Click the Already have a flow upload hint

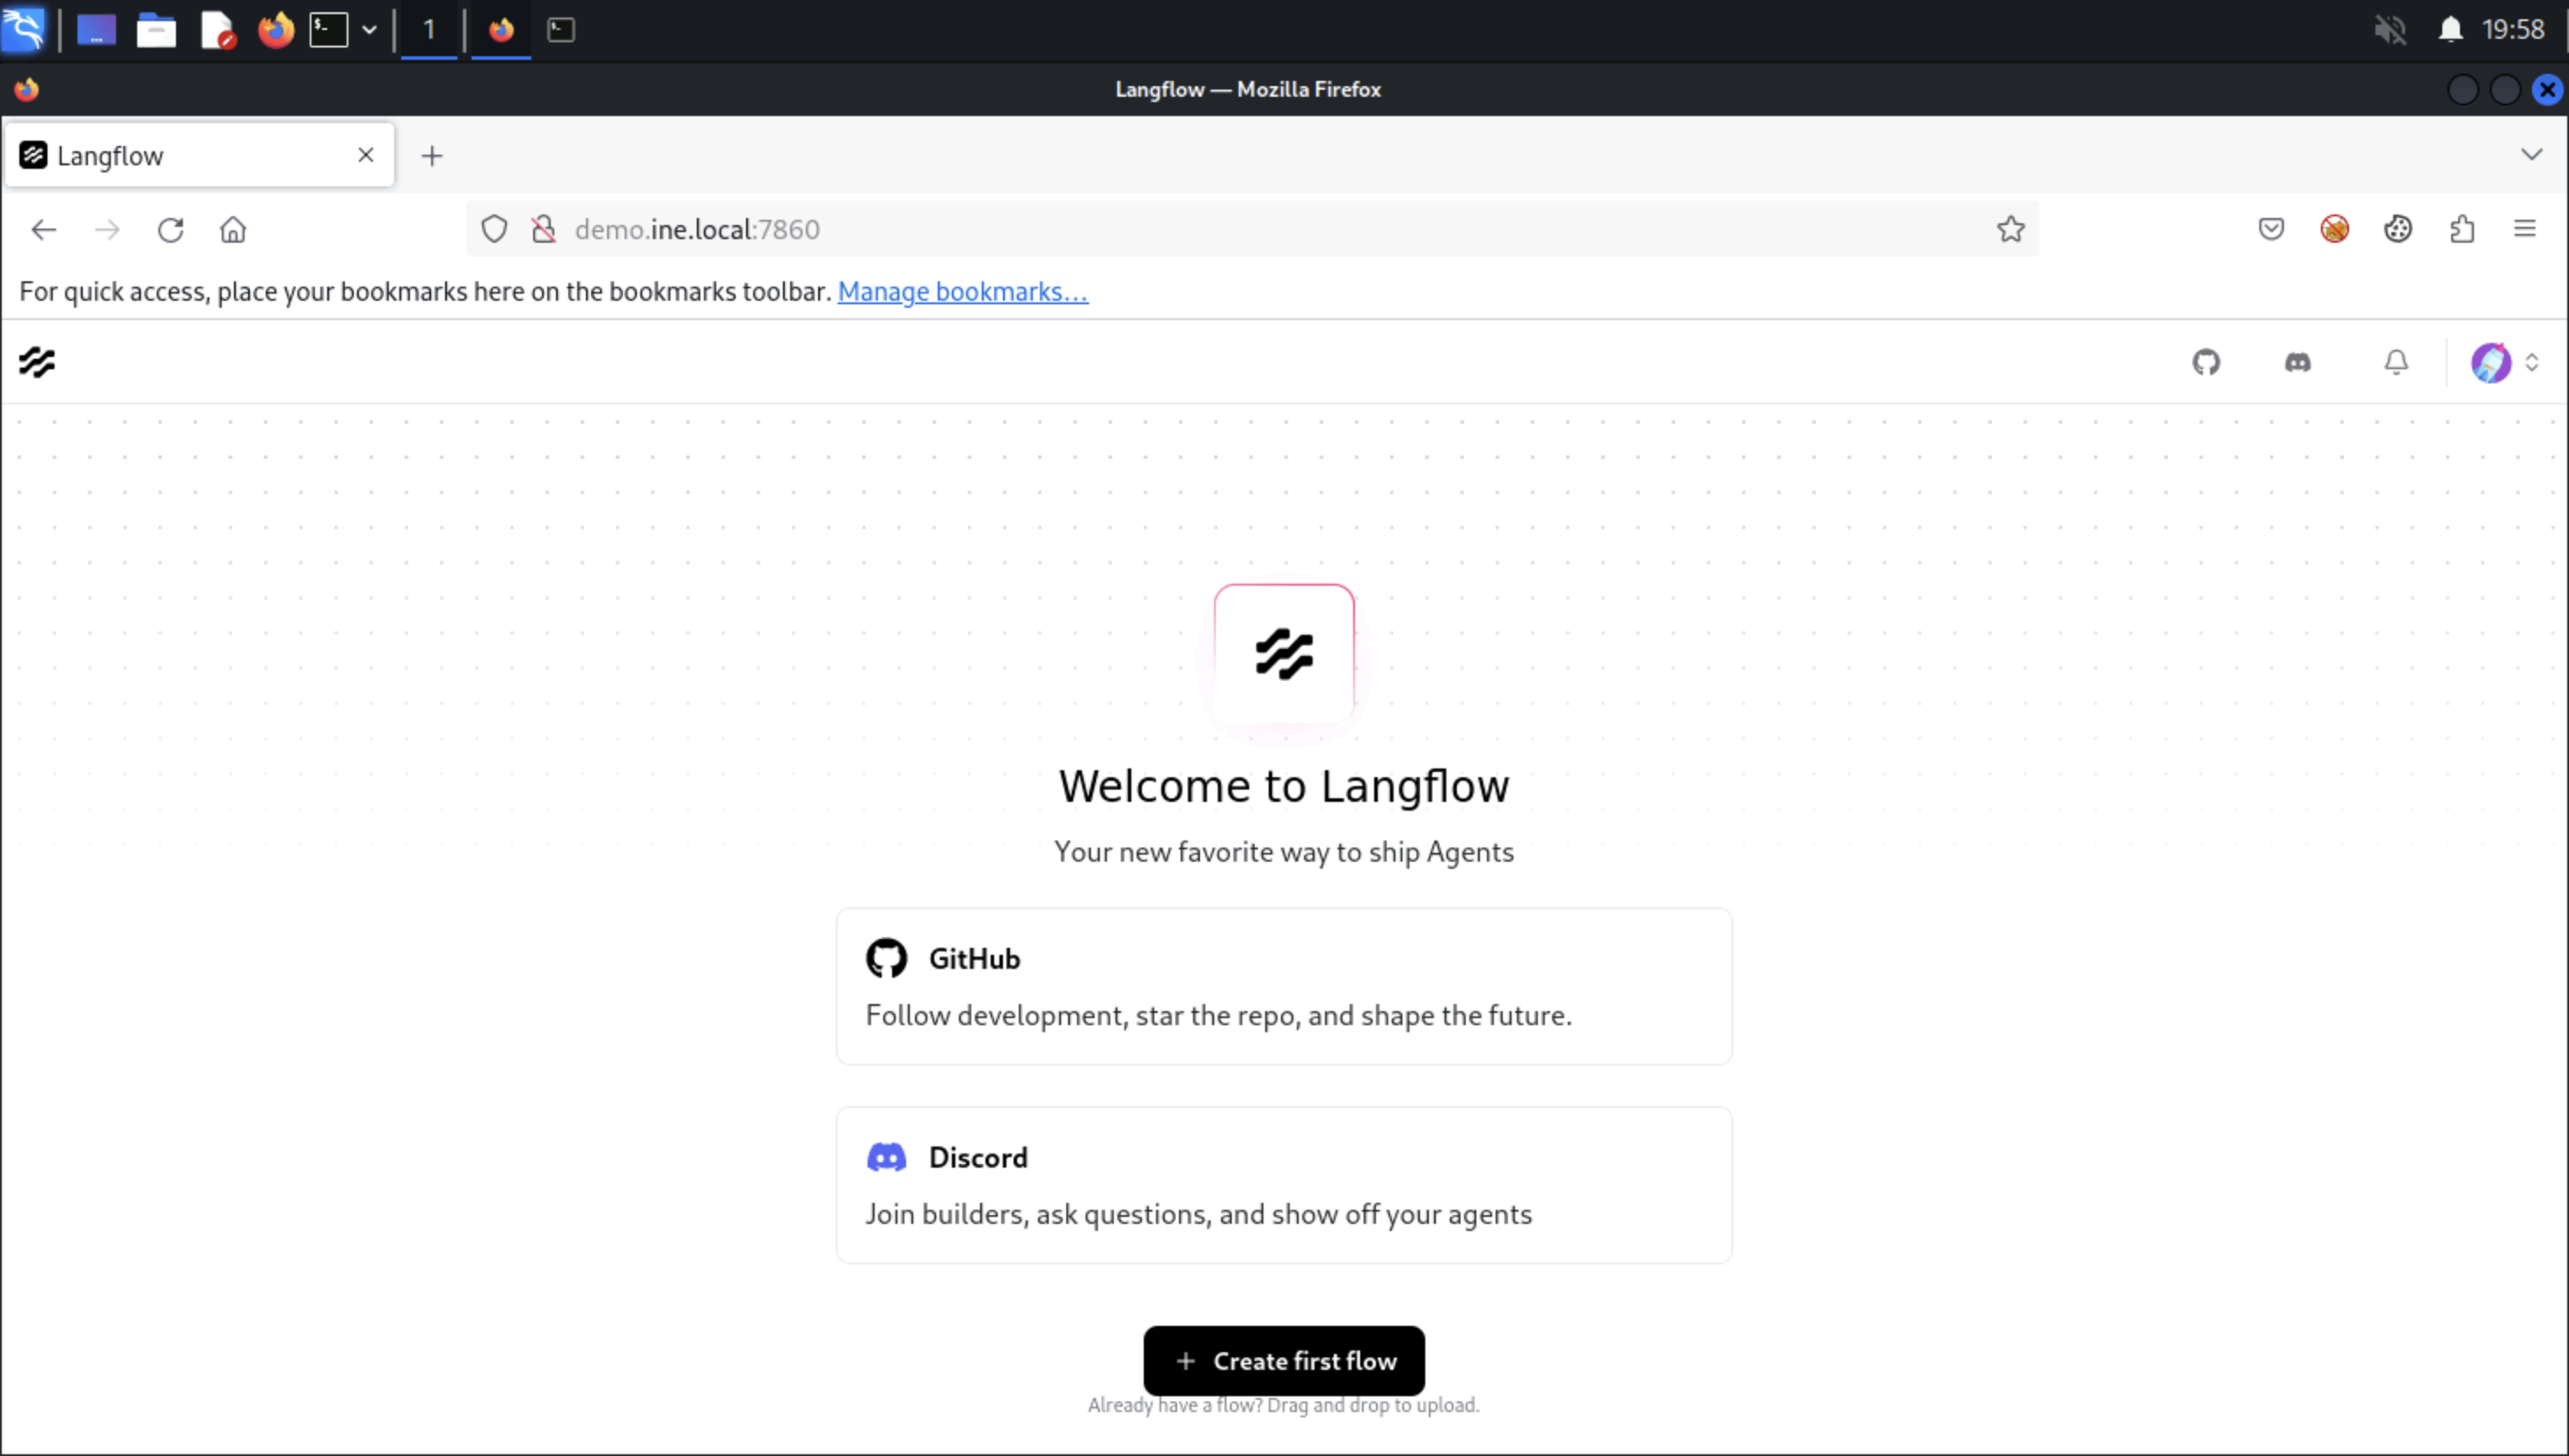(1284, 1405)
